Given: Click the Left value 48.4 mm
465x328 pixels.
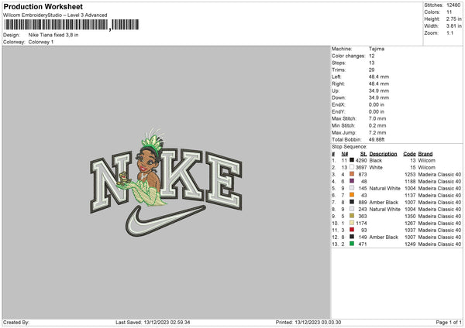Looking at the screenshot, I should [x=379, y=77].
